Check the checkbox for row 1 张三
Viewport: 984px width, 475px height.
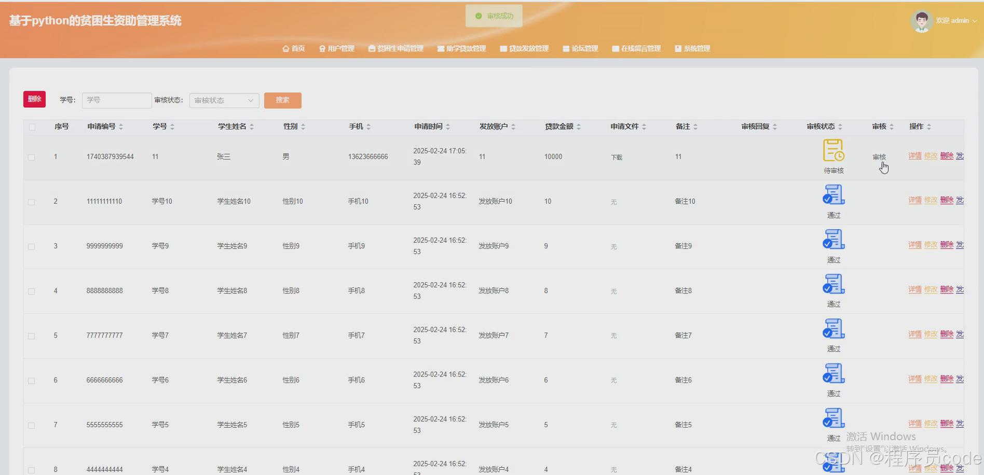click(x=32, y=157)
